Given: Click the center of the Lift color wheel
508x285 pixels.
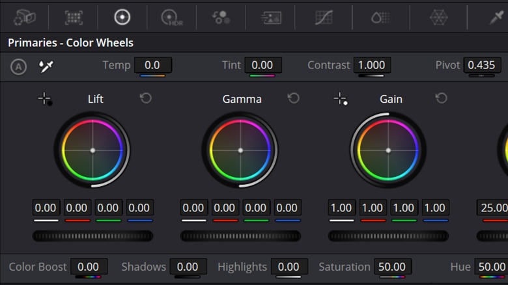Looking at the screenshot, I should tap(92, 150).
